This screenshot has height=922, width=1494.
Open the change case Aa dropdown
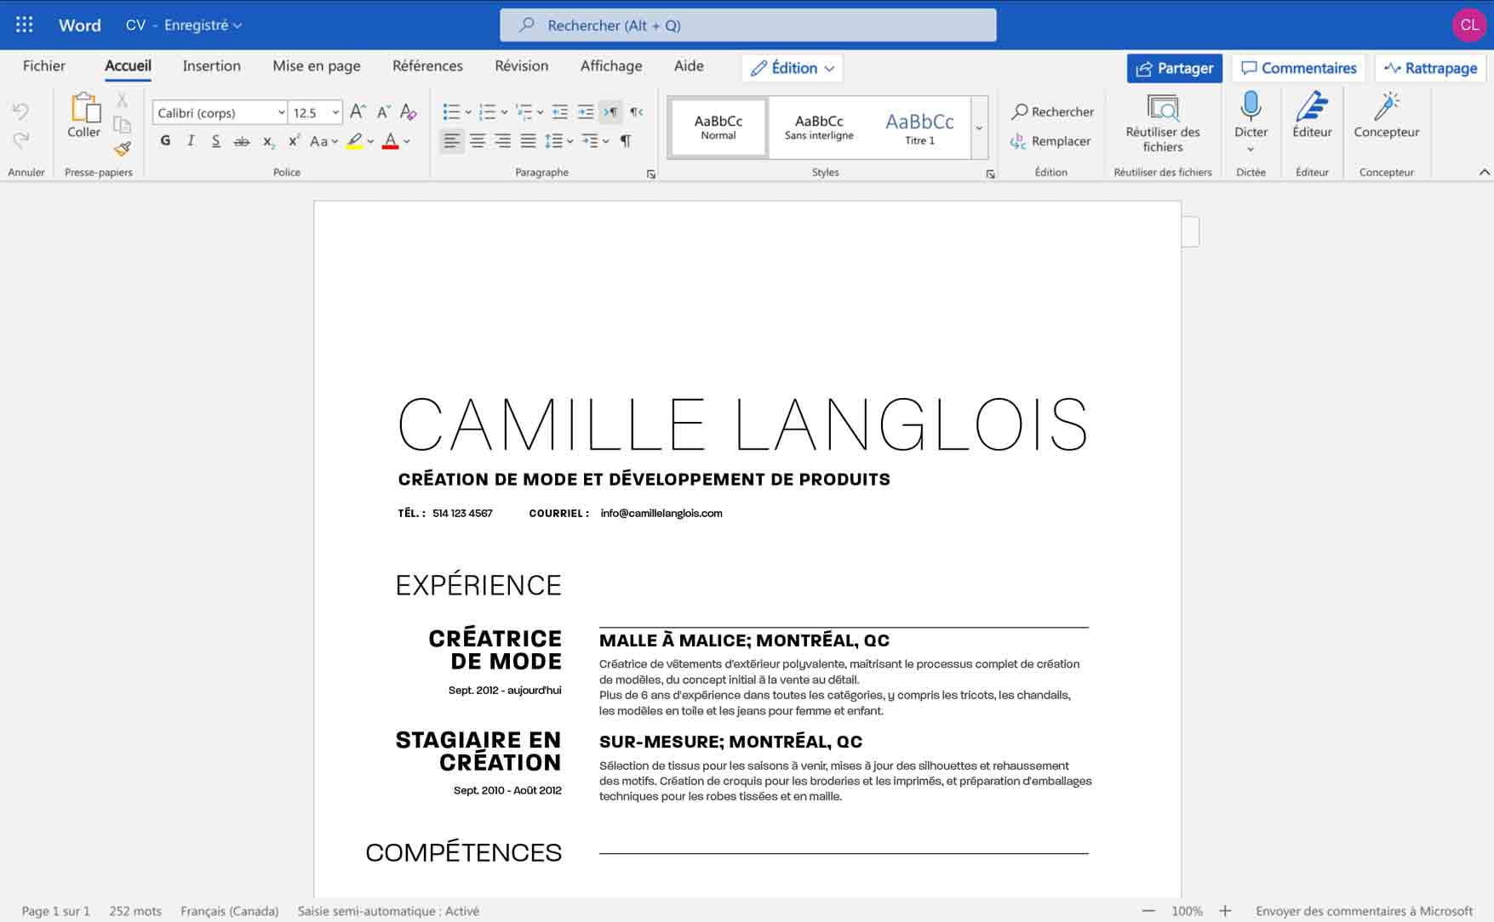[324, 141]
